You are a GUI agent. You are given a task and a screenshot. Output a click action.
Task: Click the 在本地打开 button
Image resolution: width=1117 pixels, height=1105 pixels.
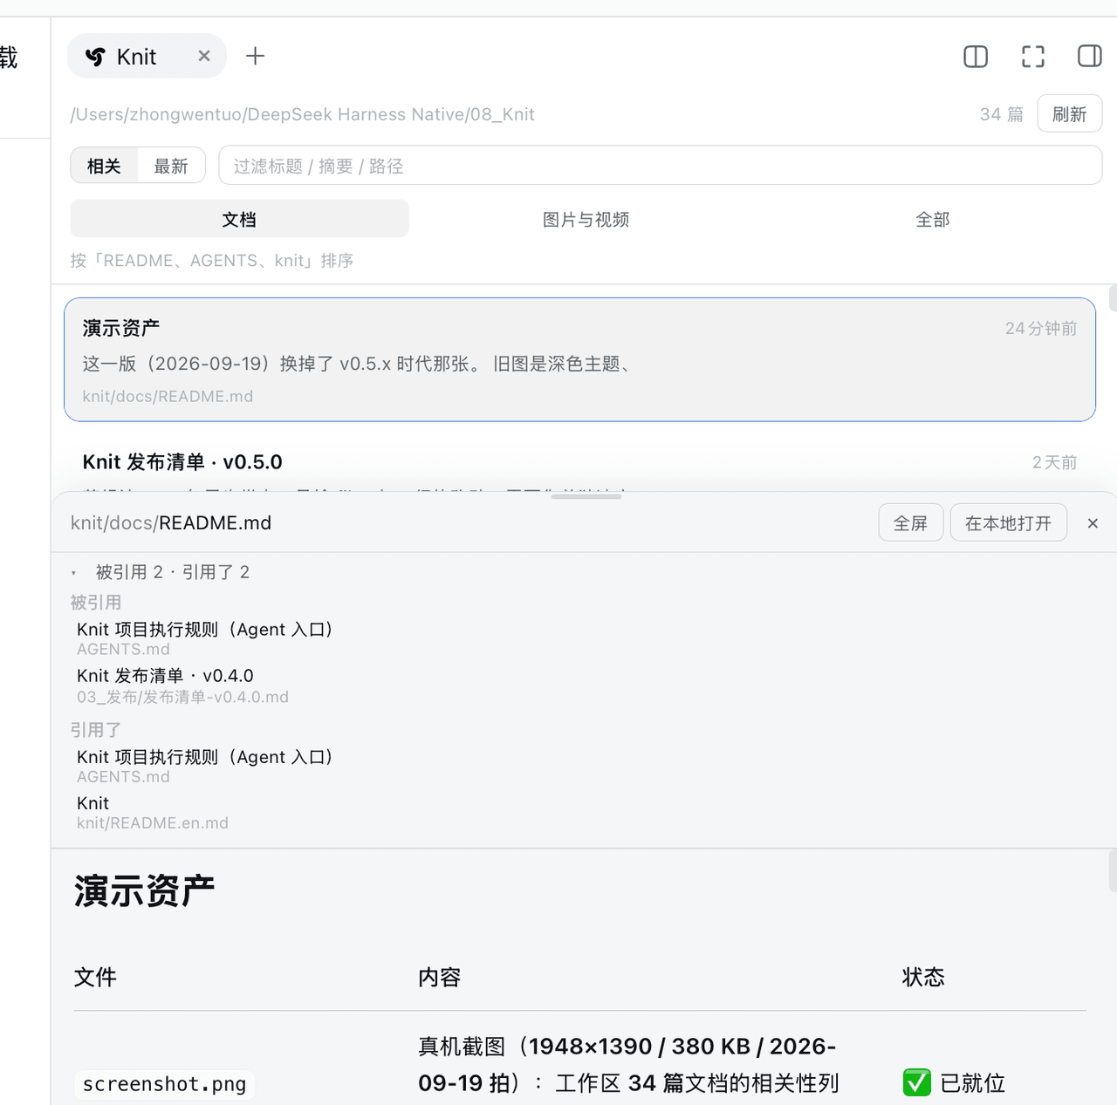pyautogui.click(x=1008, y=522)
